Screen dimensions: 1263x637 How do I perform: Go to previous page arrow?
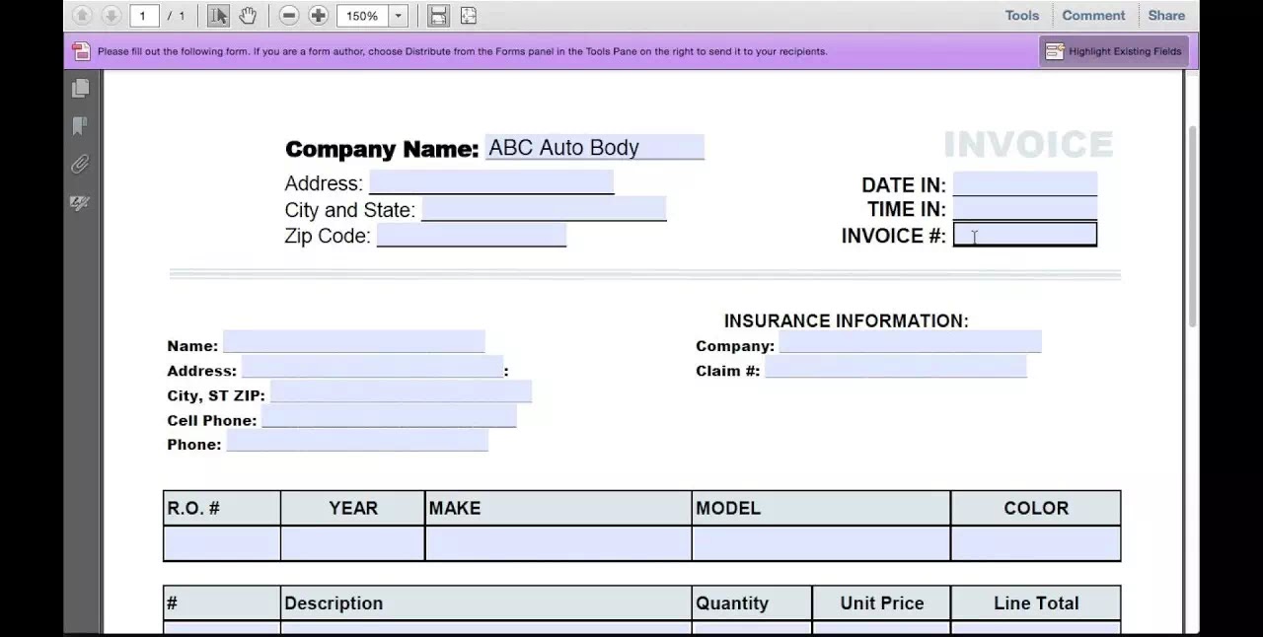pyautogui.click(x=83, y=16)
